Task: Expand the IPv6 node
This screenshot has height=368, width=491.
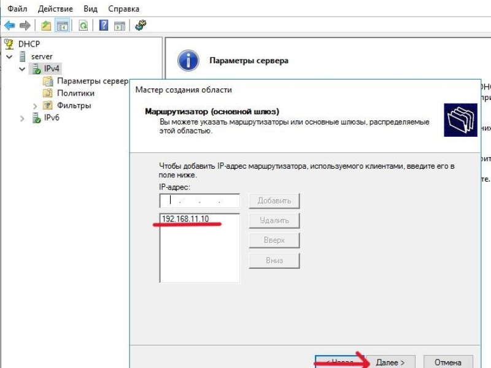Action: pyautogui.click(x=22, y=118)
